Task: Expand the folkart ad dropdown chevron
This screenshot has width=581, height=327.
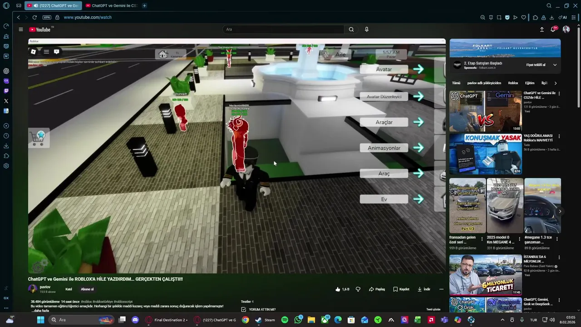Action: pos(555,65)
